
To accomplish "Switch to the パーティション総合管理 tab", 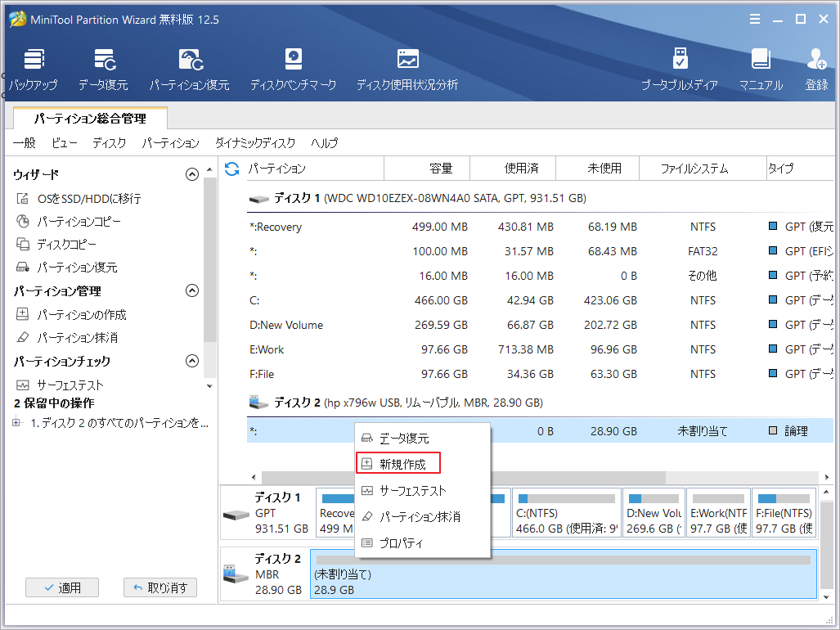I will click(90, 118).
